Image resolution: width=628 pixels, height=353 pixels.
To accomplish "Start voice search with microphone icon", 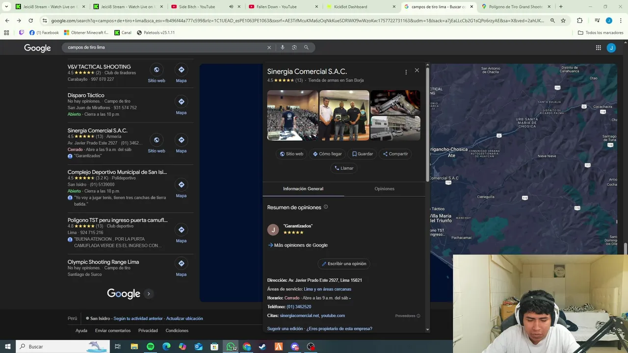I will (282, 48).
